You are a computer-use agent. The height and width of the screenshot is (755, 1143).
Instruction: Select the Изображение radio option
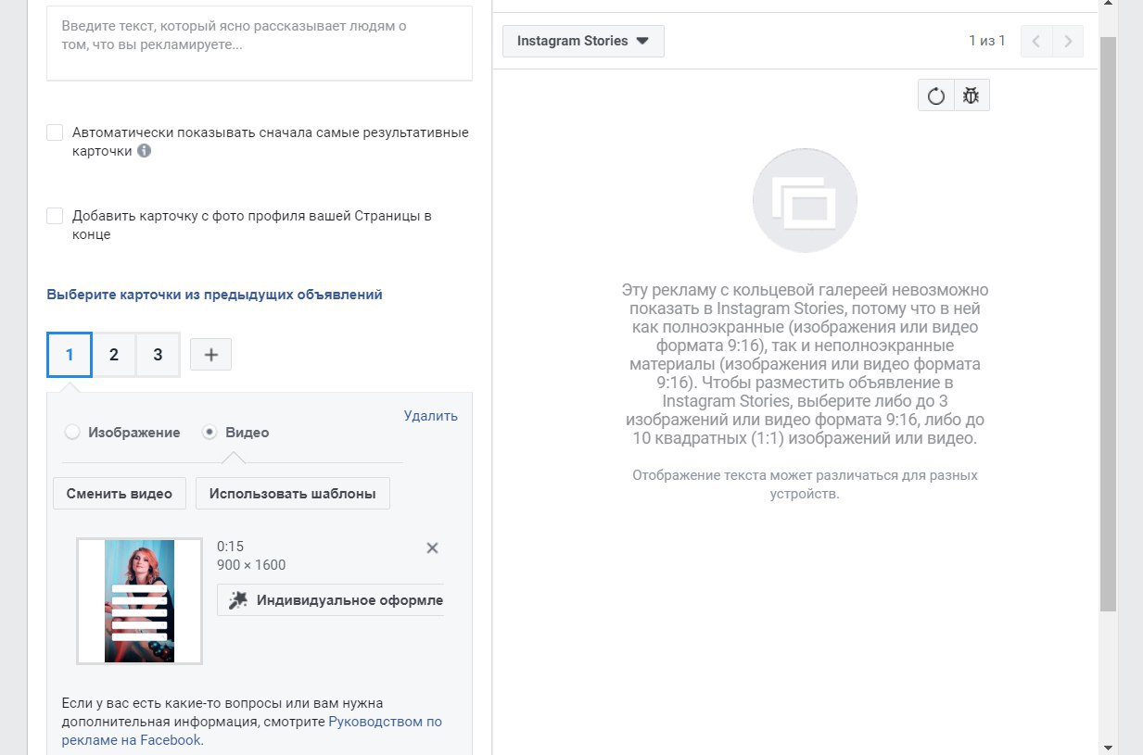pyautogui.click(x=72, y=432)
